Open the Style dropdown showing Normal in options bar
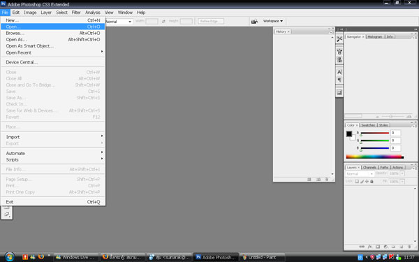The width and height of the screenshot is (419, 262). pyautogui.click(x=119, y=22)
